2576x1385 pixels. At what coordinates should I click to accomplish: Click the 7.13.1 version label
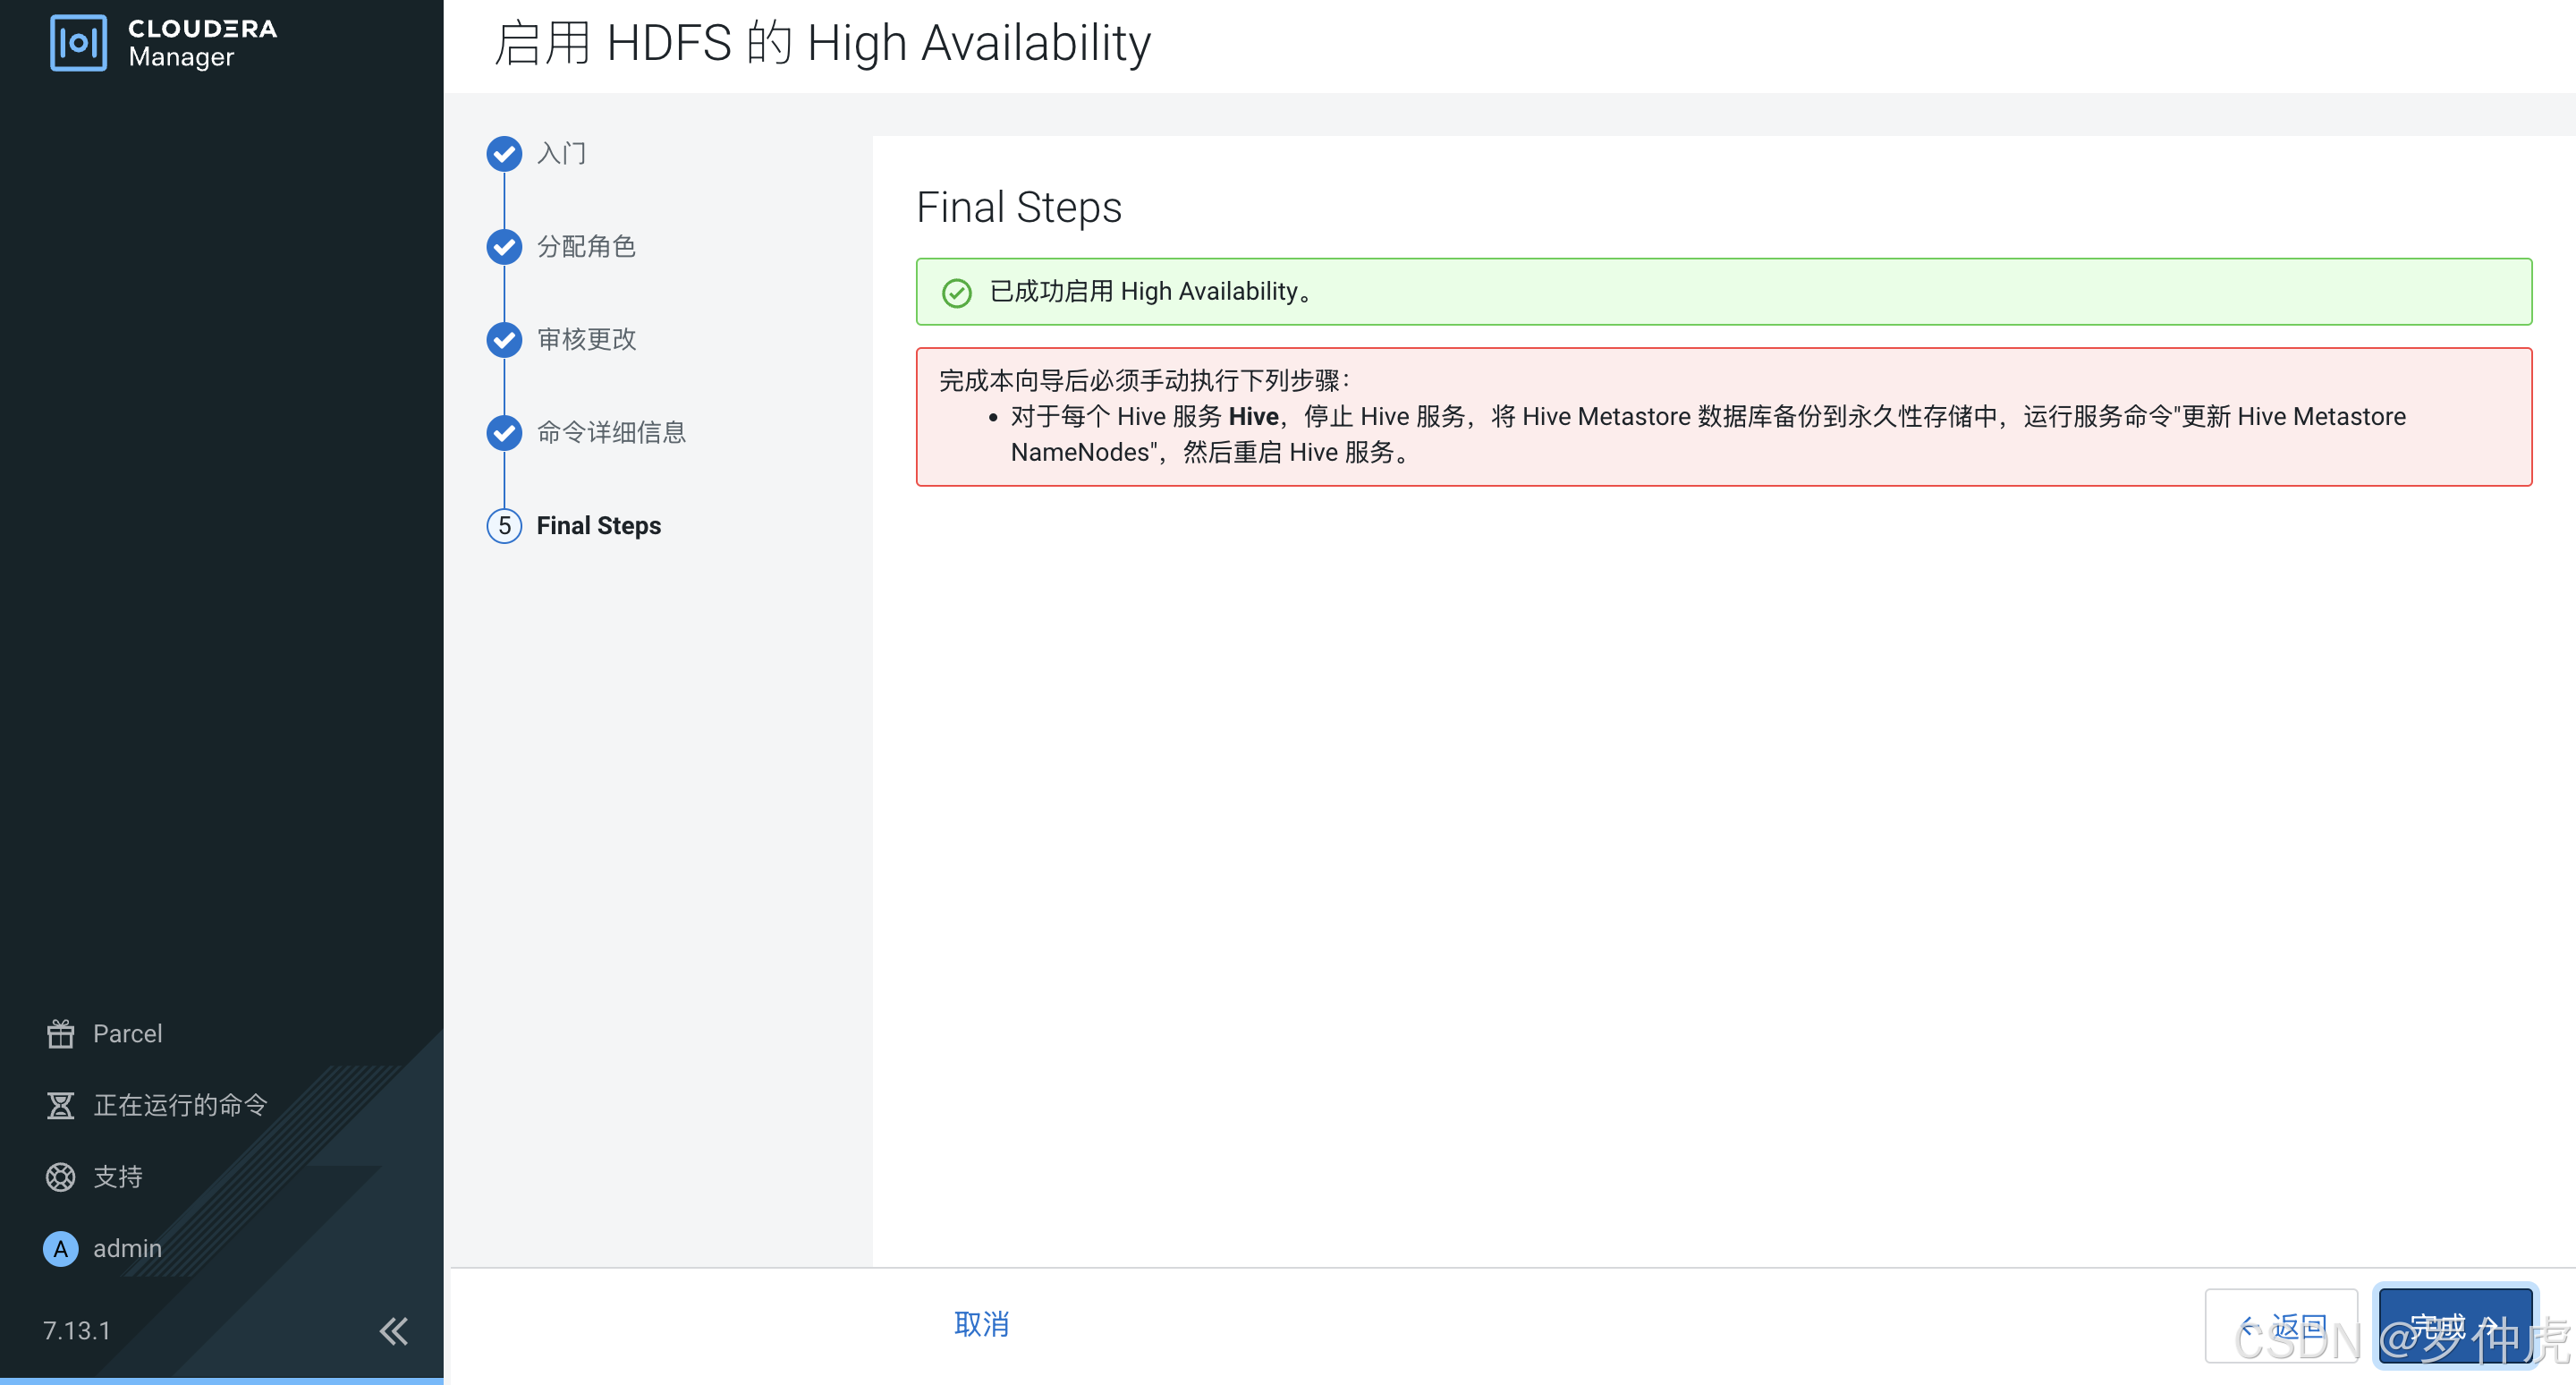pyautogui.click(x=76, y=1331)
